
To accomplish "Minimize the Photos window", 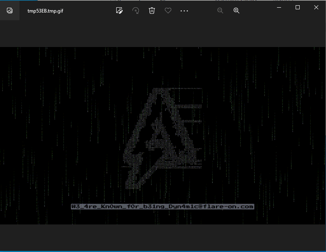I will pos(279,7).
